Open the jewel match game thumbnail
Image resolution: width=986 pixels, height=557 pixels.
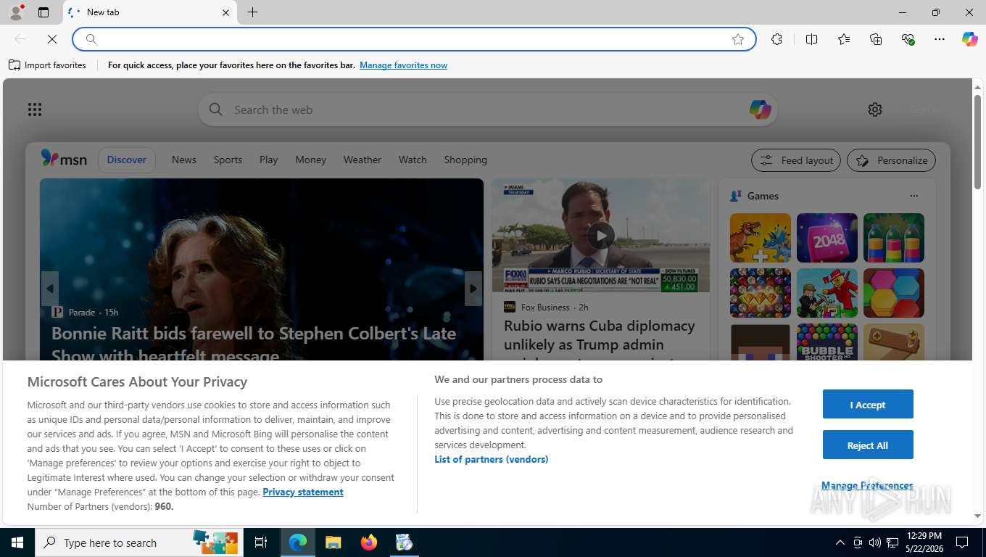click(x=761, y=293)
